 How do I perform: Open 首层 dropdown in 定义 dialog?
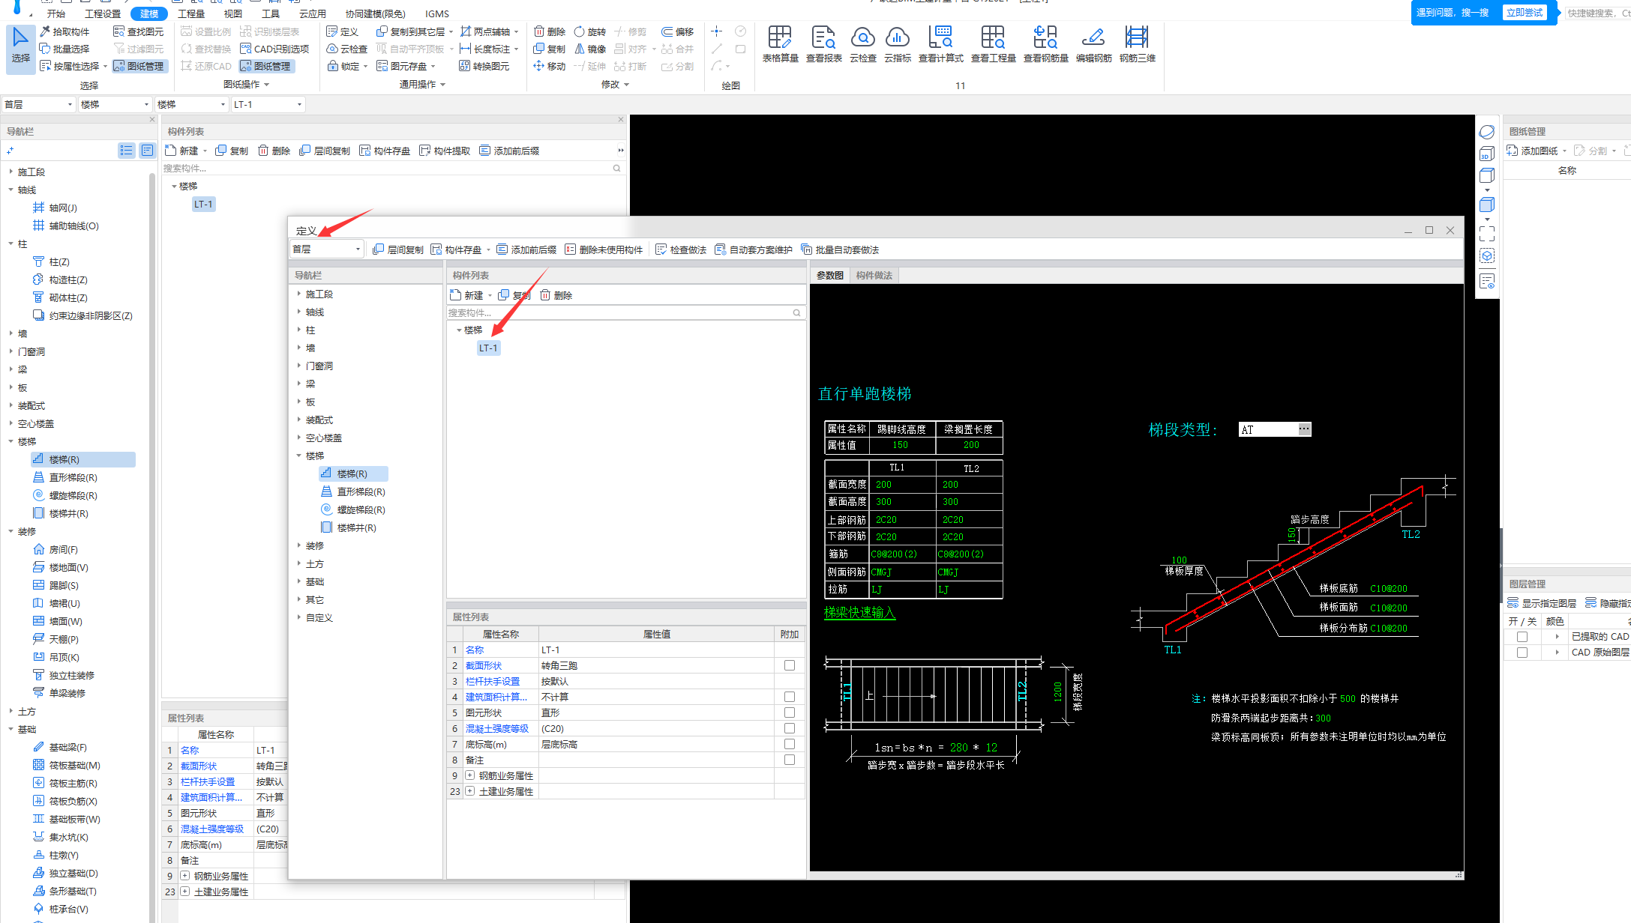coord(327,249)
